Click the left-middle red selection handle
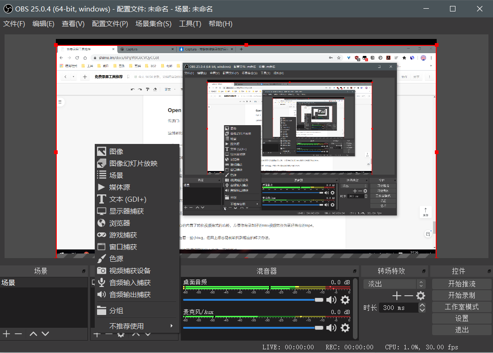Screen dimensions: 493x353 pos(56,152)
